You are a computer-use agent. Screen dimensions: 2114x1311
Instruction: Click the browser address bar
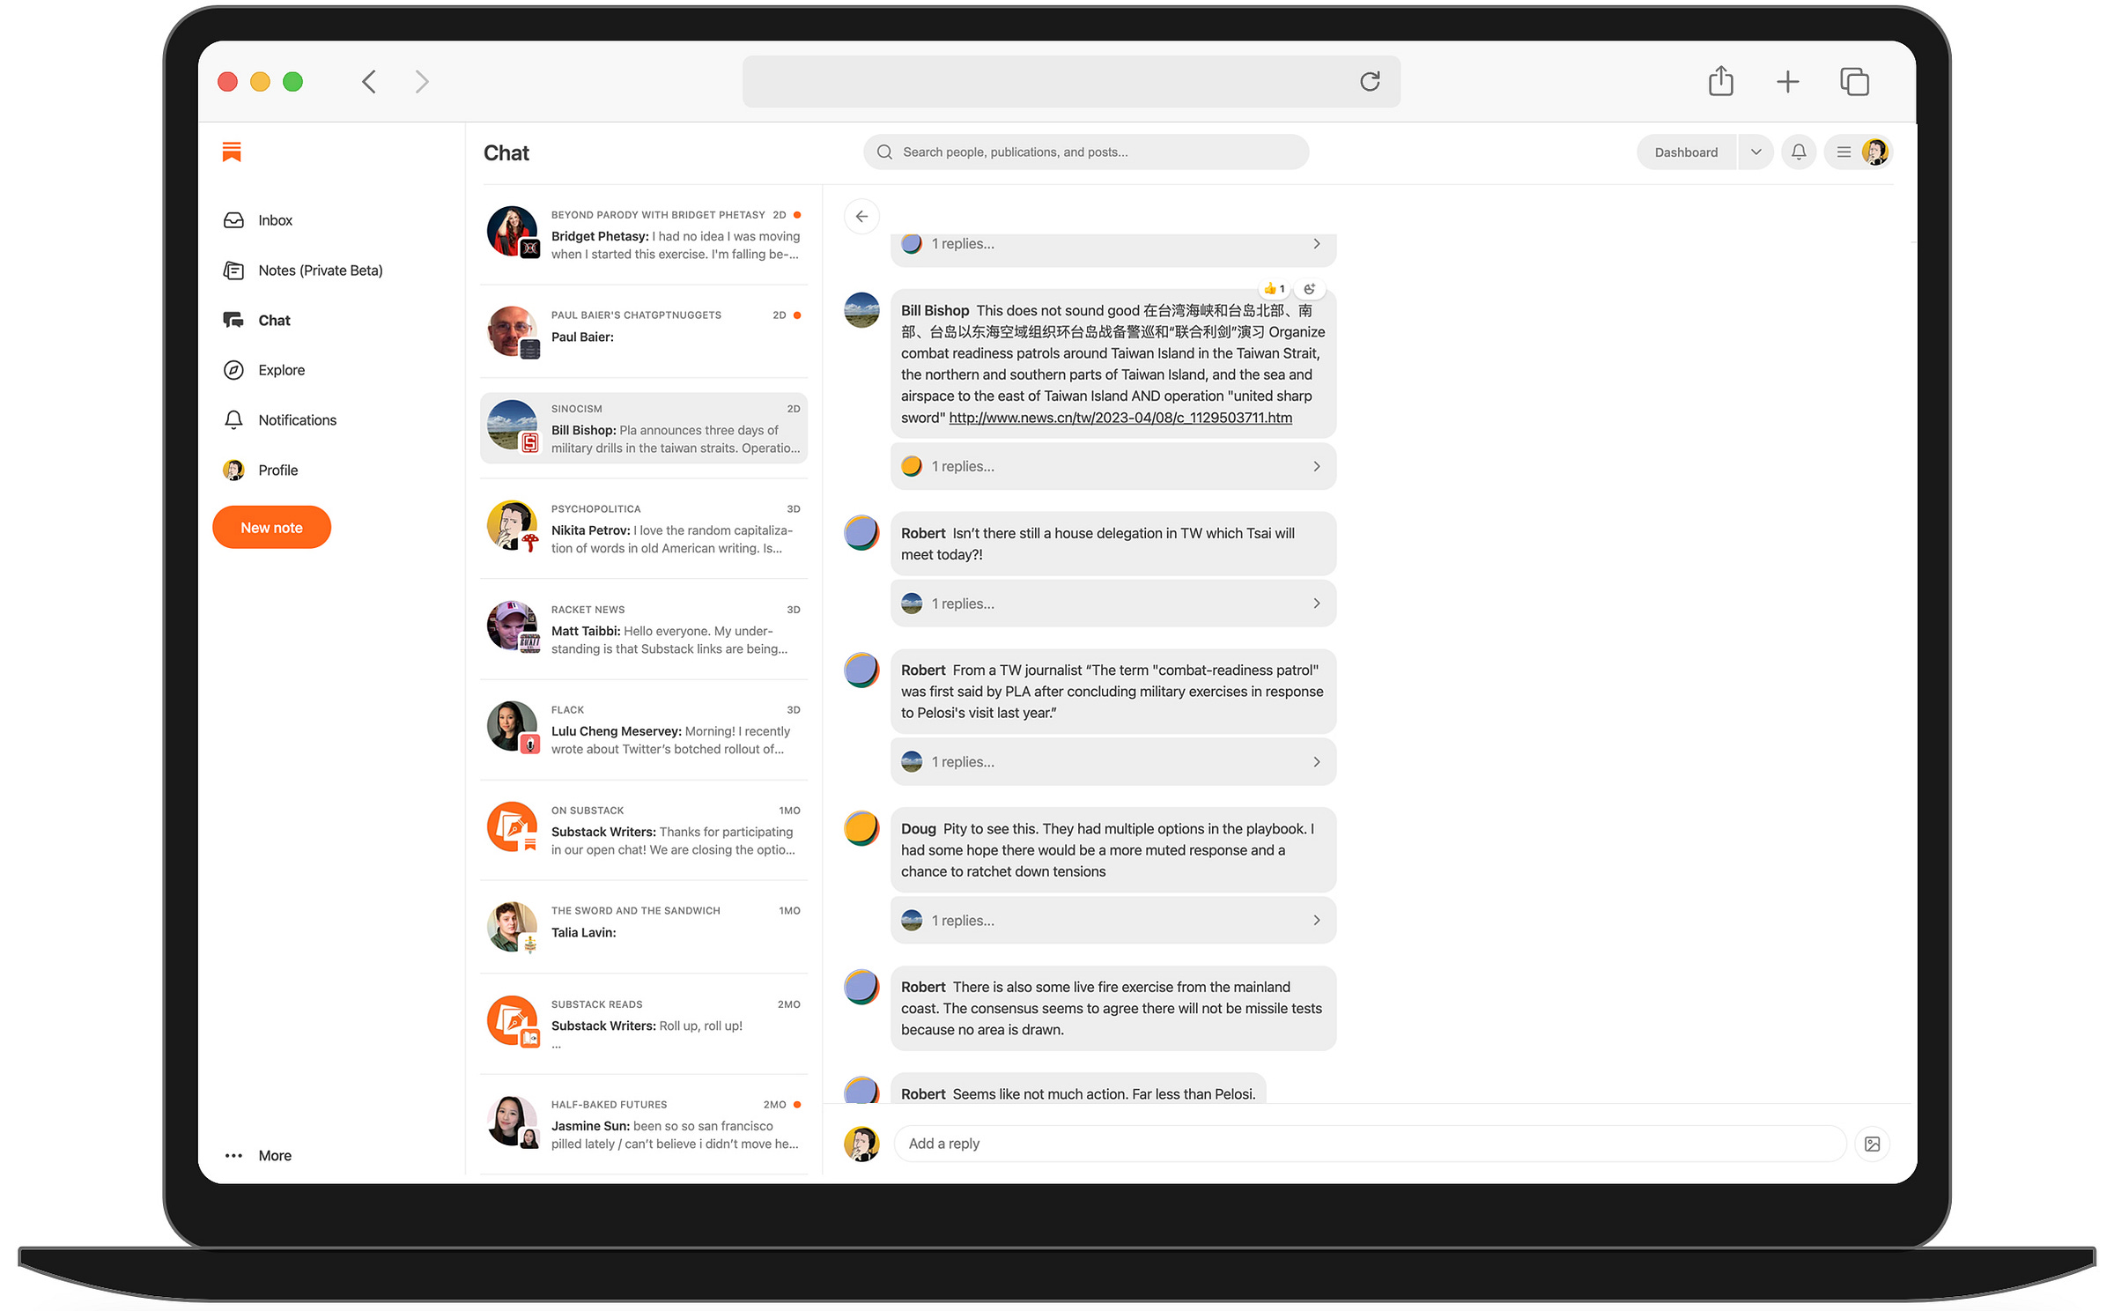[x=1071, y=82]
